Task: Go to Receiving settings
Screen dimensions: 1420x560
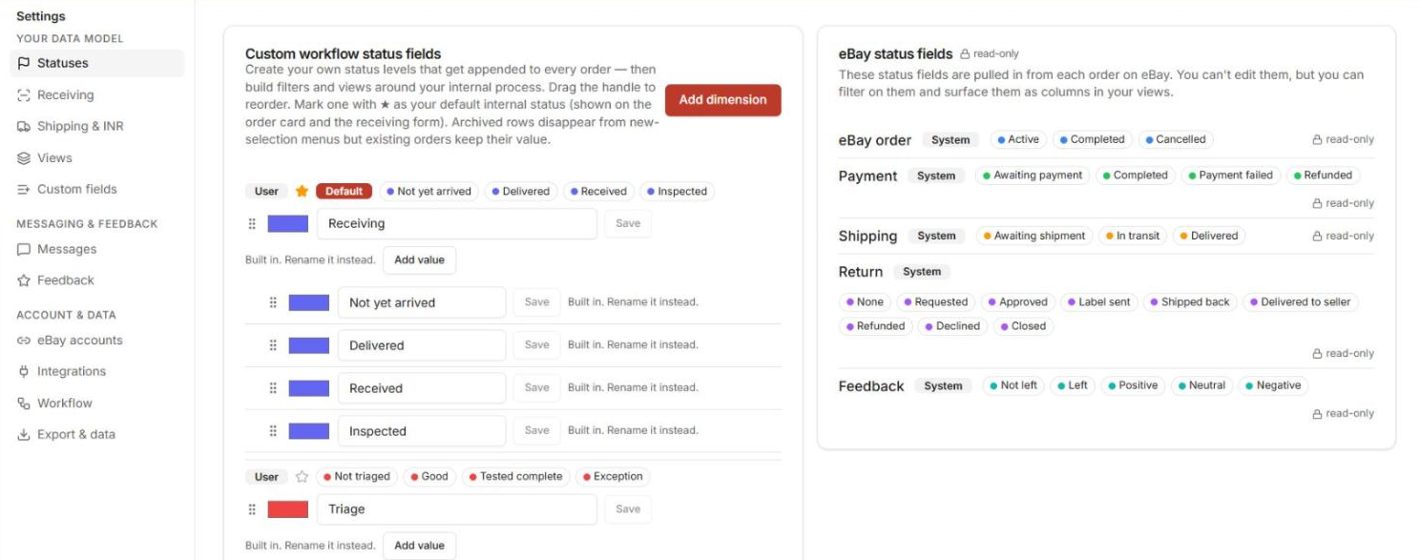Action: [97, 94]
